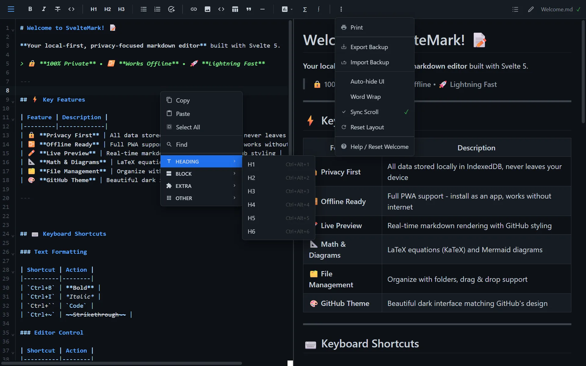This screenshot has height=366, width=586.
Task: Expand the EXTRA submenu
Action: [201, 186]
